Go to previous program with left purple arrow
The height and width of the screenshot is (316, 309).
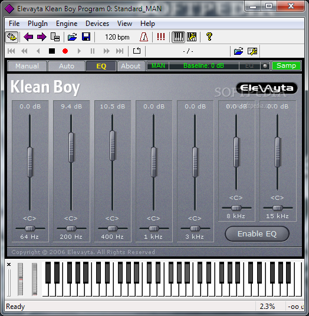pos(28,37)
